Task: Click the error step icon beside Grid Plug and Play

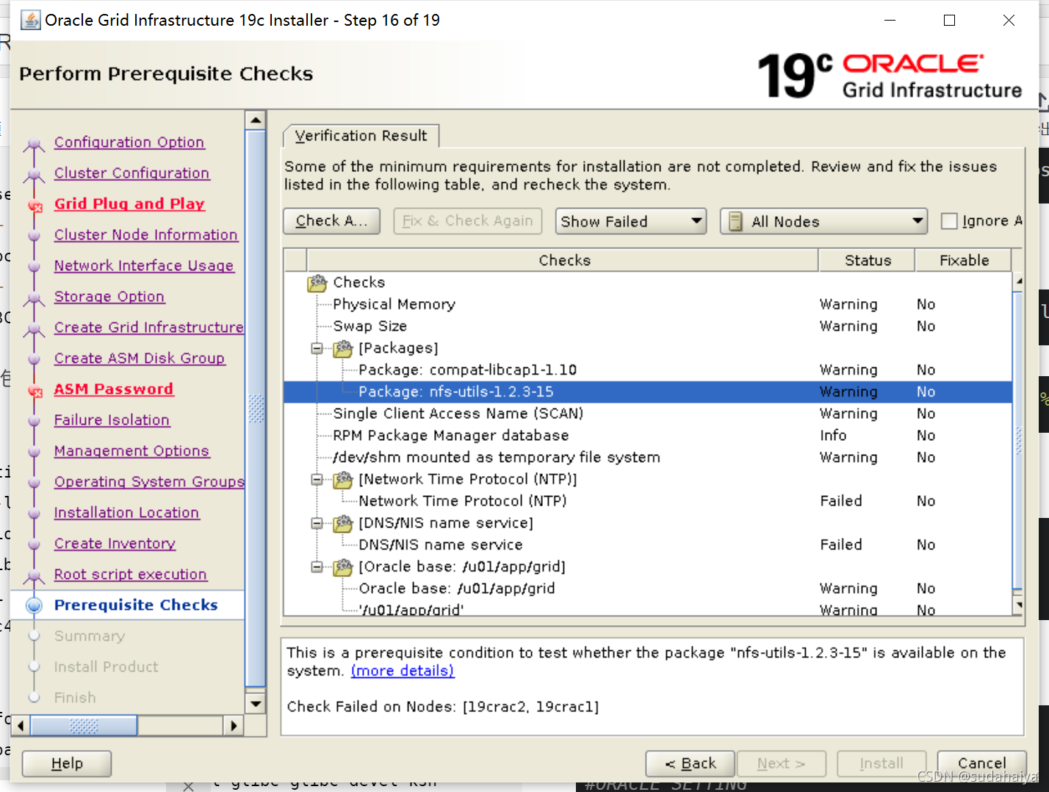Action: (x=35, y=206)
